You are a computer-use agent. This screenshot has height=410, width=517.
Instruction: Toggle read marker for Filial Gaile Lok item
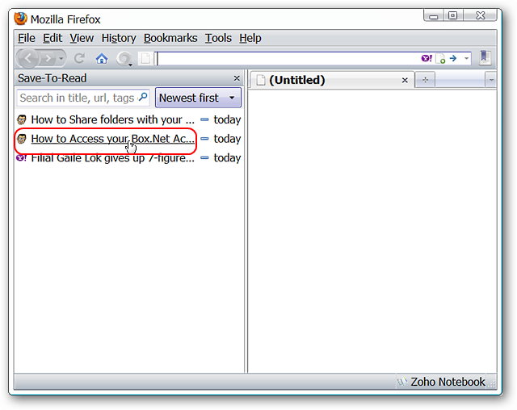(x=204, y=157)
